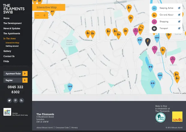Image resolution: width=186 pixels, height=132 pixels.
Task: Click the Apartment finder arrow icon
Action: [x=25, y=73]
